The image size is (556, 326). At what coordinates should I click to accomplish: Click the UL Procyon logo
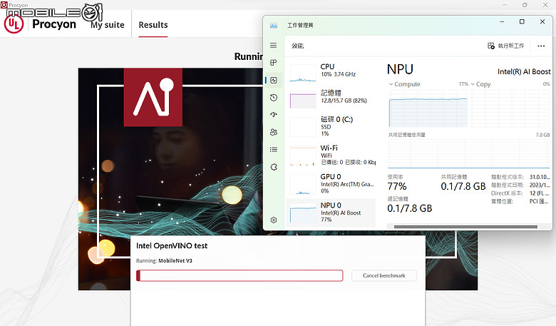pos(14,24)
